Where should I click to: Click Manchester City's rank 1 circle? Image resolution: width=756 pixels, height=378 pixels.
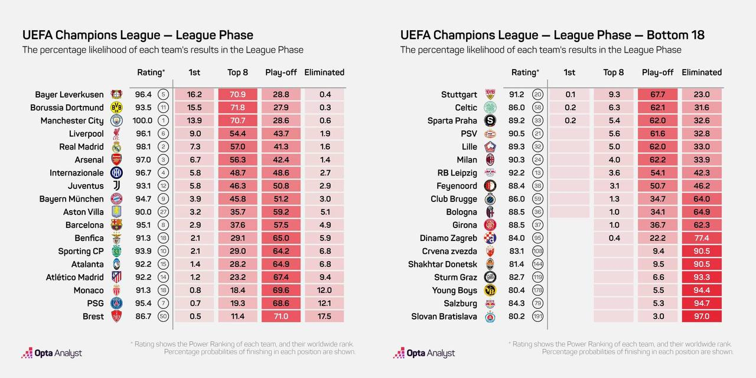(164, 120)
